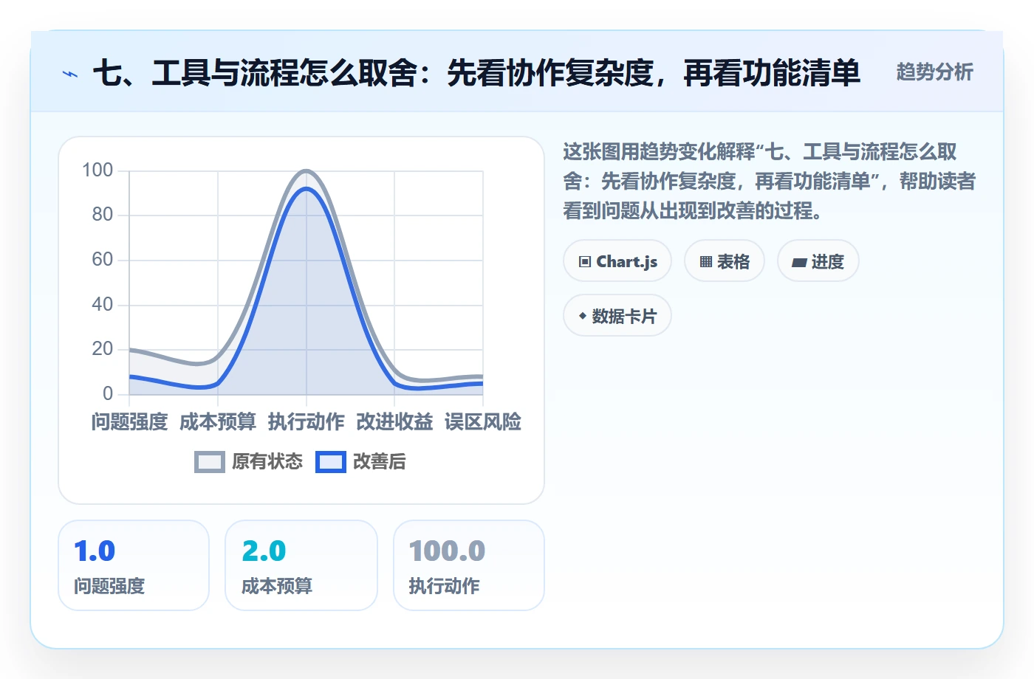Toggle the 改善后 legend swatch
The height and width of the screenshot is (679, 1034).
point(331,462)
